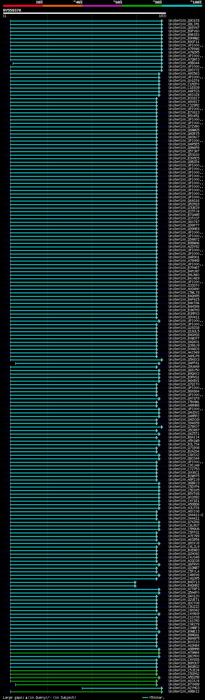Screen dimensions: 205x700
Task: Select the UniRef100_C3Z9M2 label
Action: (184, 106)
